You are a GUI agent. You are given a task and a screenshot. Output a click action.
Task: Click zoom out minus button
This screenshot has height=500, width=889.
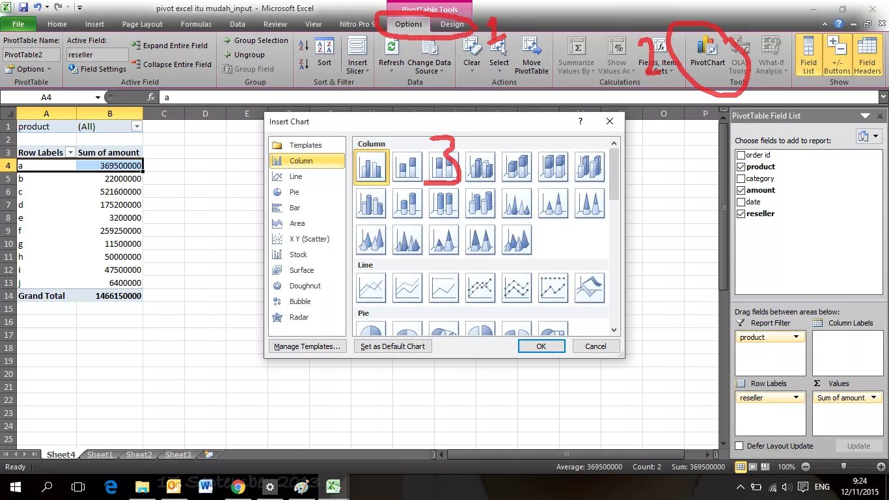coord(806,467)
